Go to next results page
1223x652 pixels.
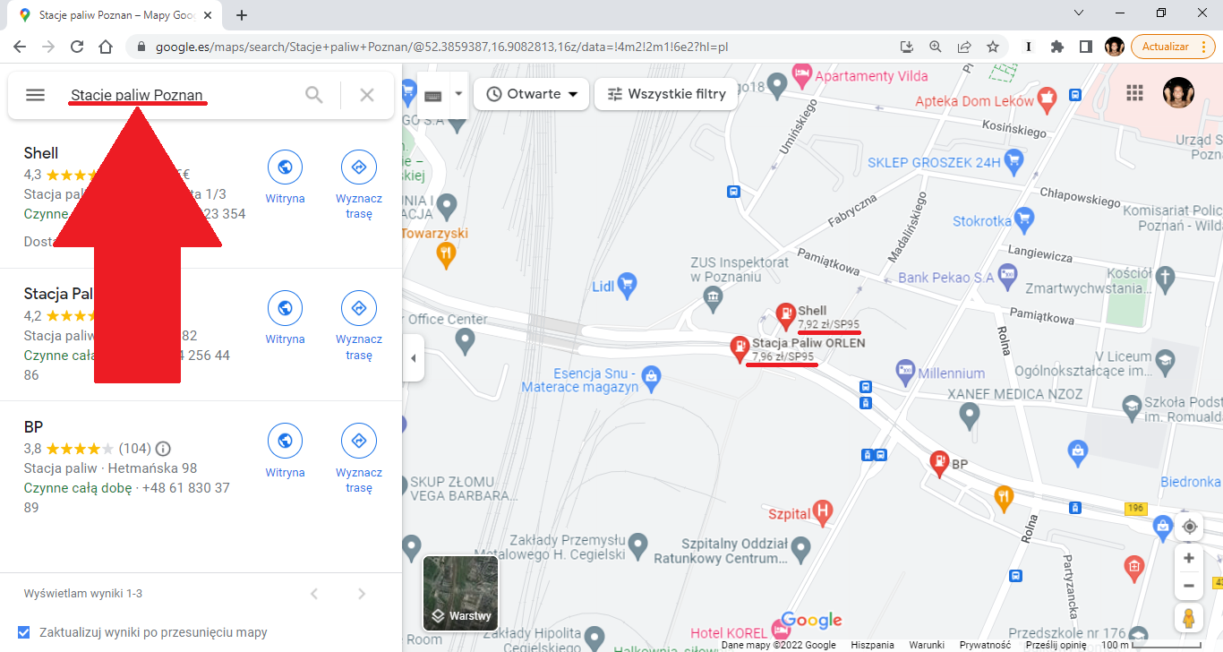[x=362, y=594]
